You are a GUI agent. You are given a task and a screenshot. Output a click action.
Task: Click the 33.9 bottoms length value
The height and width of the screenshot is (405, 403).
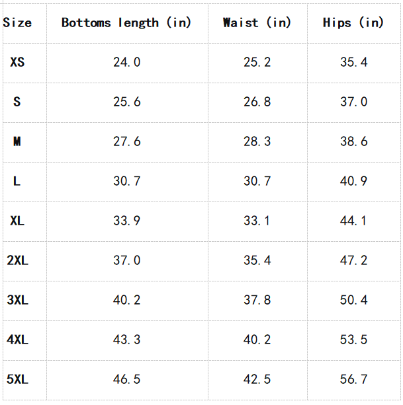[x=127, y=221]
